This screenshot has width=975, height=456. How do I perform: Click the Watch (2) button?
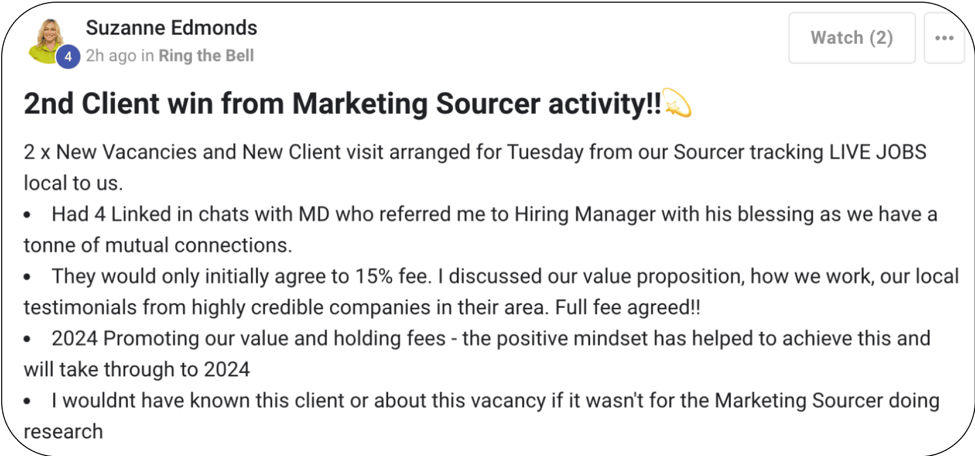point(852,38)
